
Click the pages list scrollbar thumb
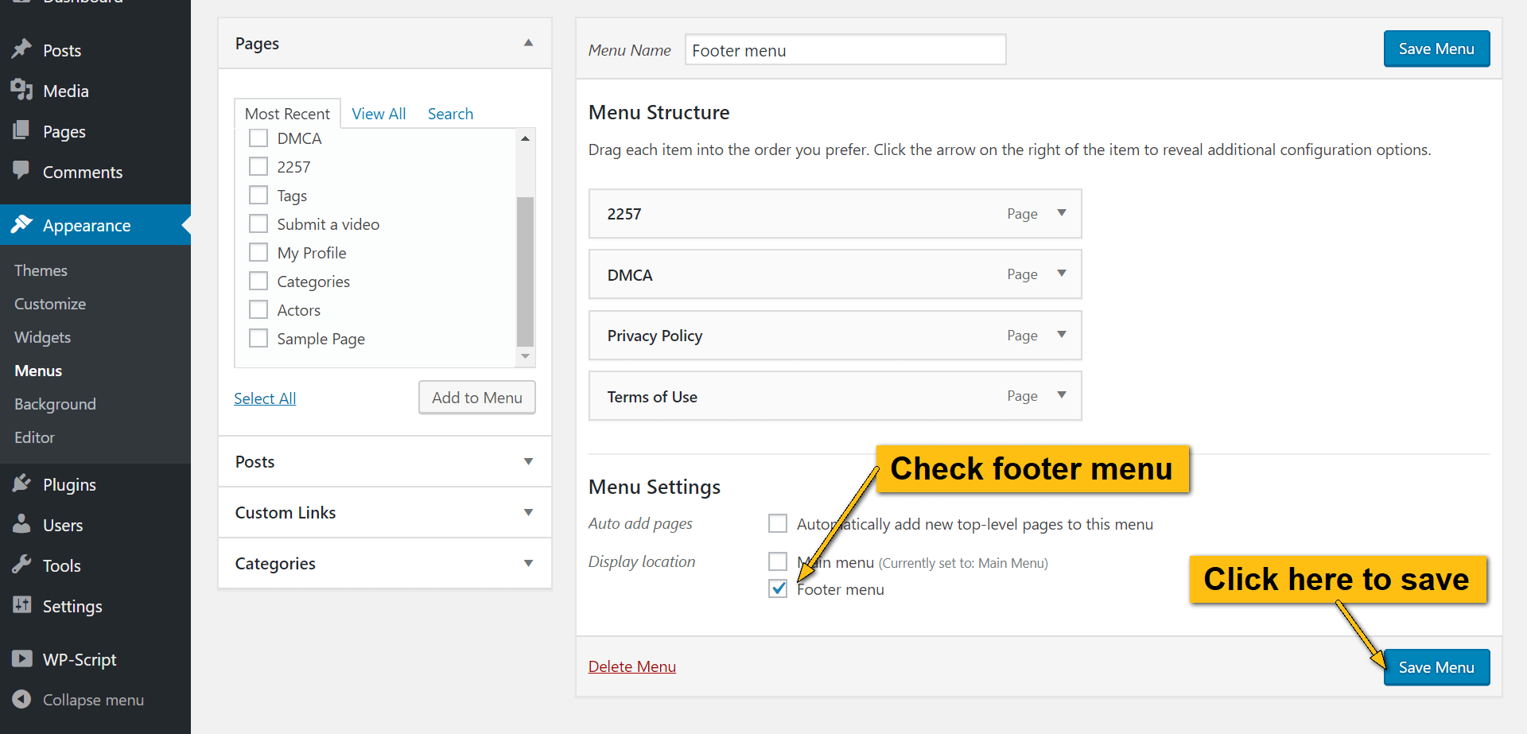coord(525,271)
